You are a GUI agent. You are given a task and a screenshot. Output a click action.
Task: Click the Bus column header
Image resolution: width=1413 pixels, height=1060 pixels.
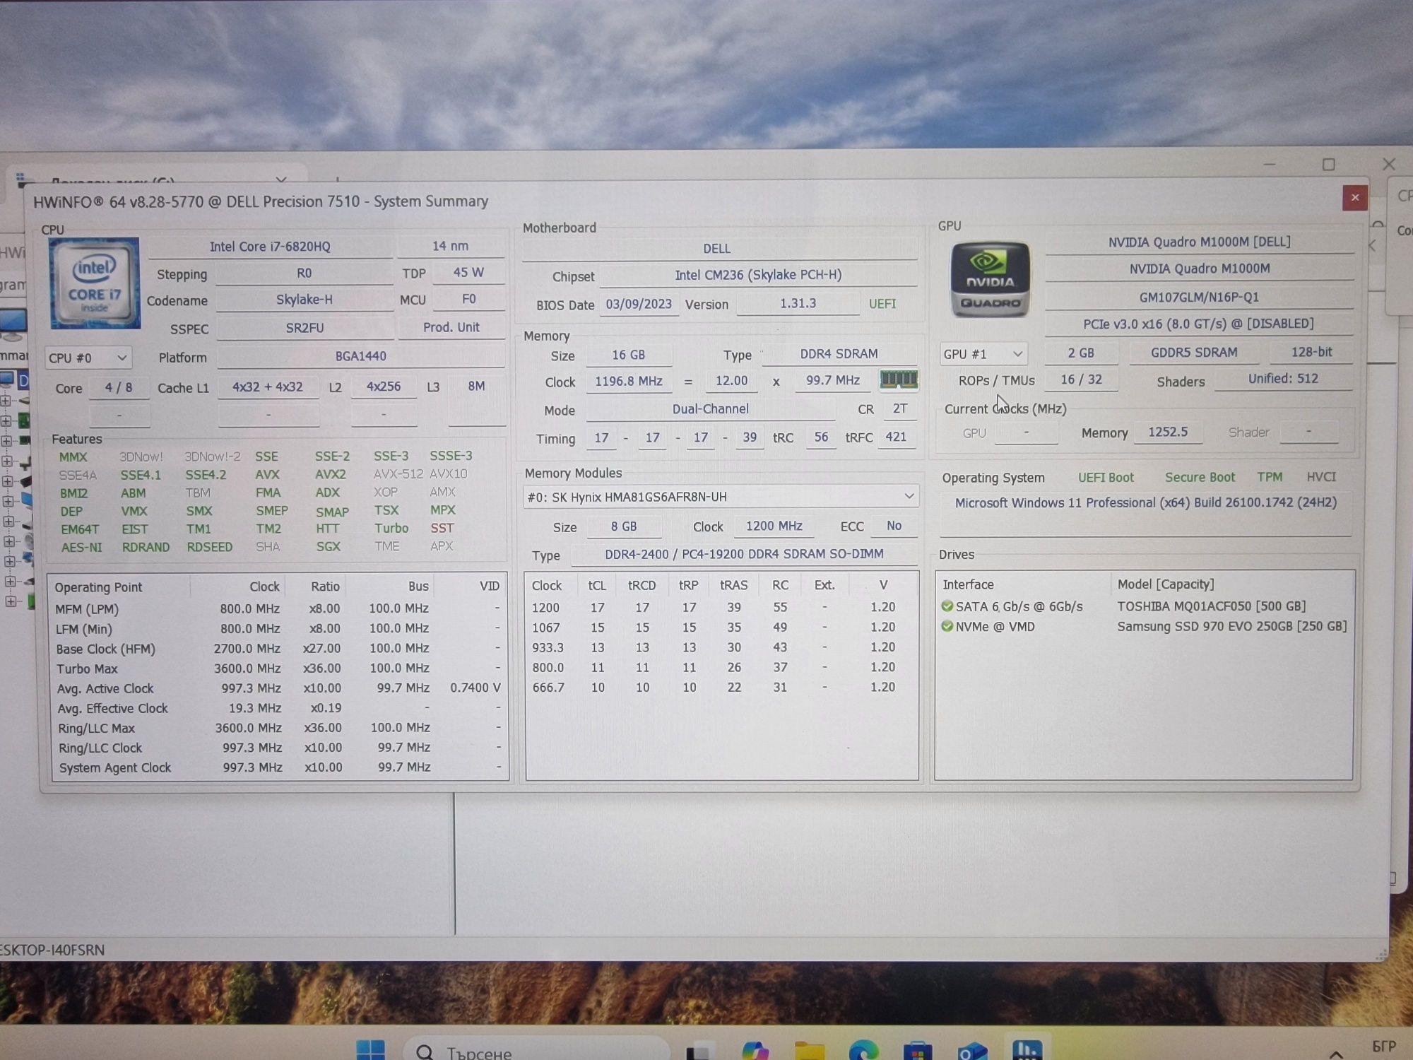[x=418, y=587]
